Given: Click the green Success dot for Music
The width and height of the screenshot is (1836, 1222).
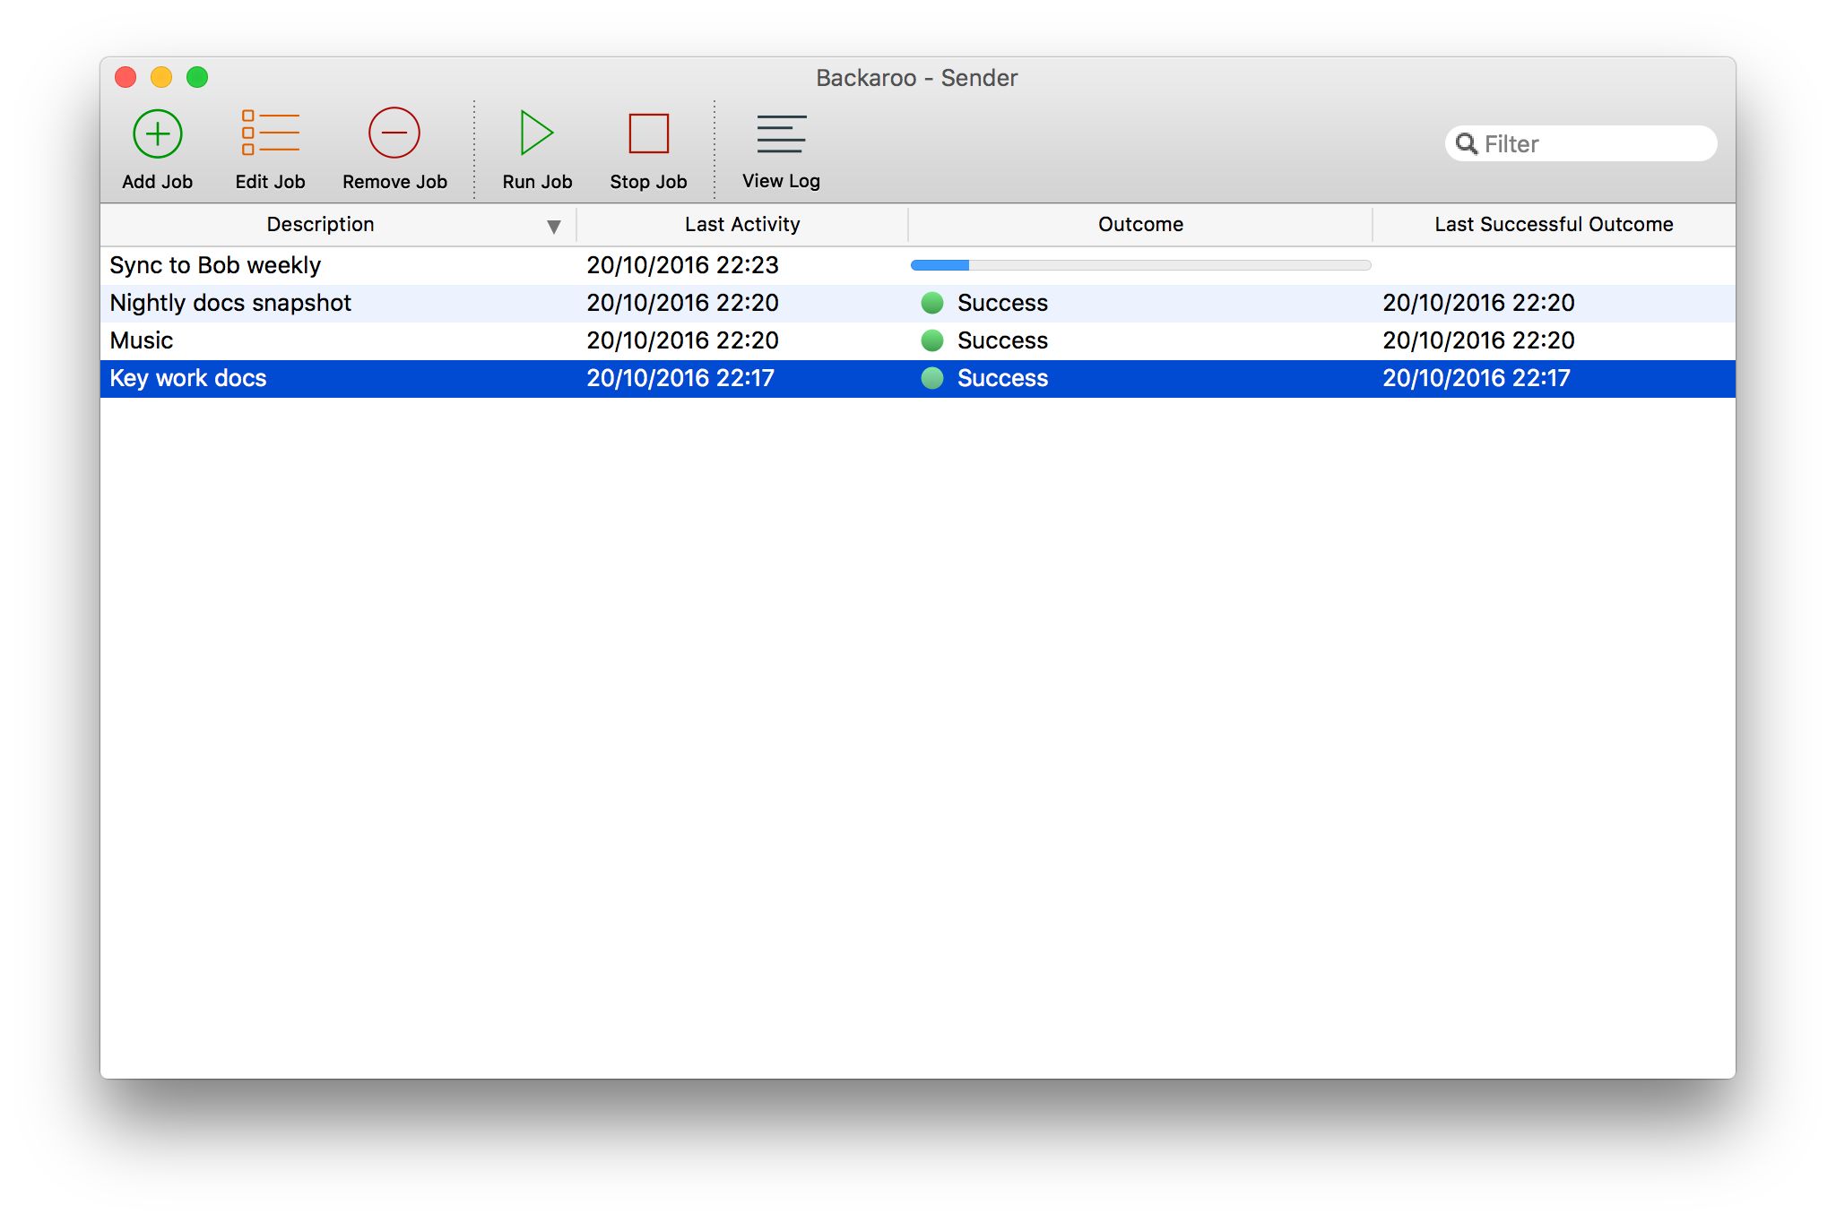Looking at the screenshot, I should [931, 340].
